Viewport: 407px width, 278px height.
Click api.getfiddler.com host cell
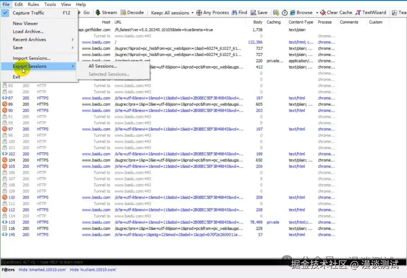point(94,30)
